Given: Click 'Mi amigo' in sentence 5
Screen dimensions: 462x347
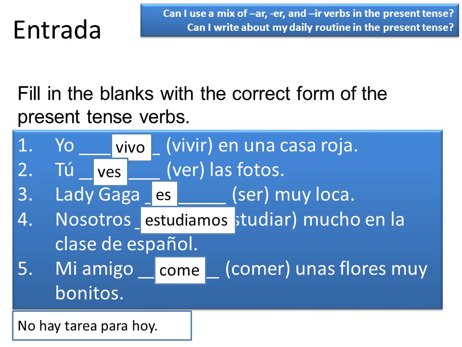Looking at the screenshot, I should (94, 269).
